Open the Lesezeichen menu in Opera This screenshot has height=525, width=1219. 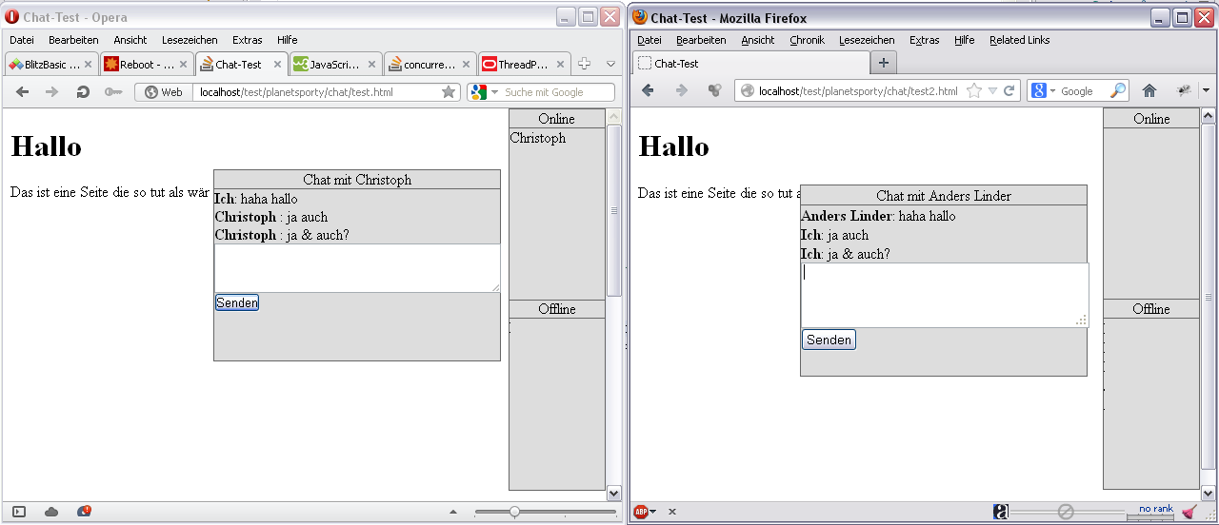click(x=190, y=40)
